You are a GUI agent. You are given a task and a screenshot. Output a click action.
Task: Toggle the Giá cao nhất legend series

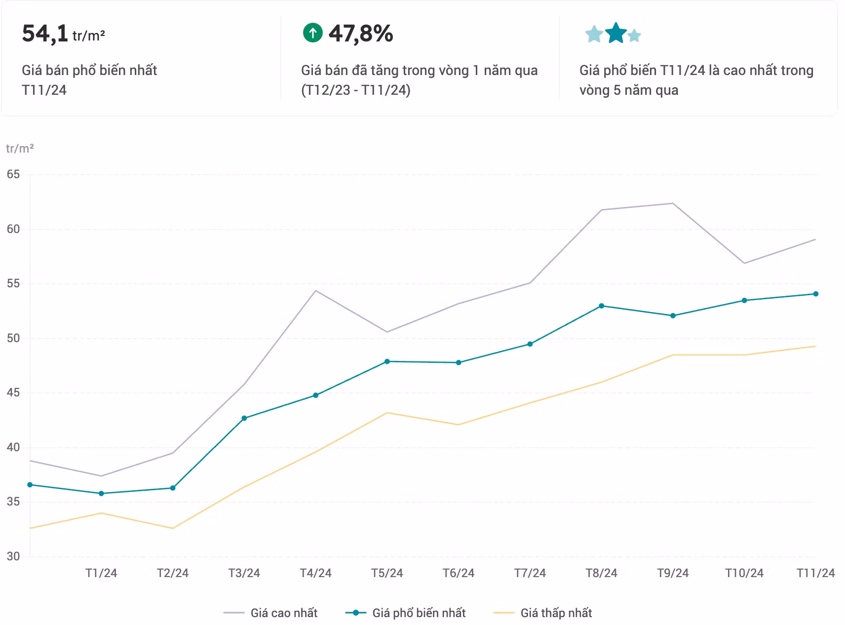pyautogui.click(x=270, y=613)
